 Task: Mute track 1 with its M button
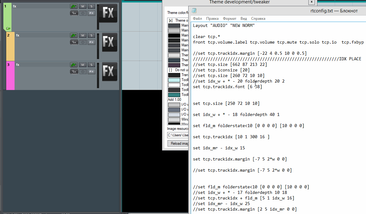[83, 6]
